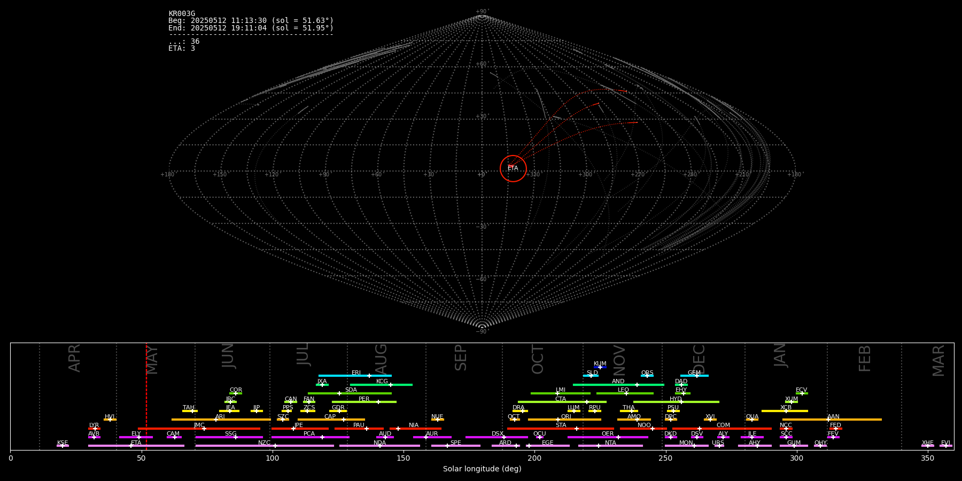Click the orange ARI shower bar
Image resolution: width=962 pixels, height=481 pixels.
221,420
